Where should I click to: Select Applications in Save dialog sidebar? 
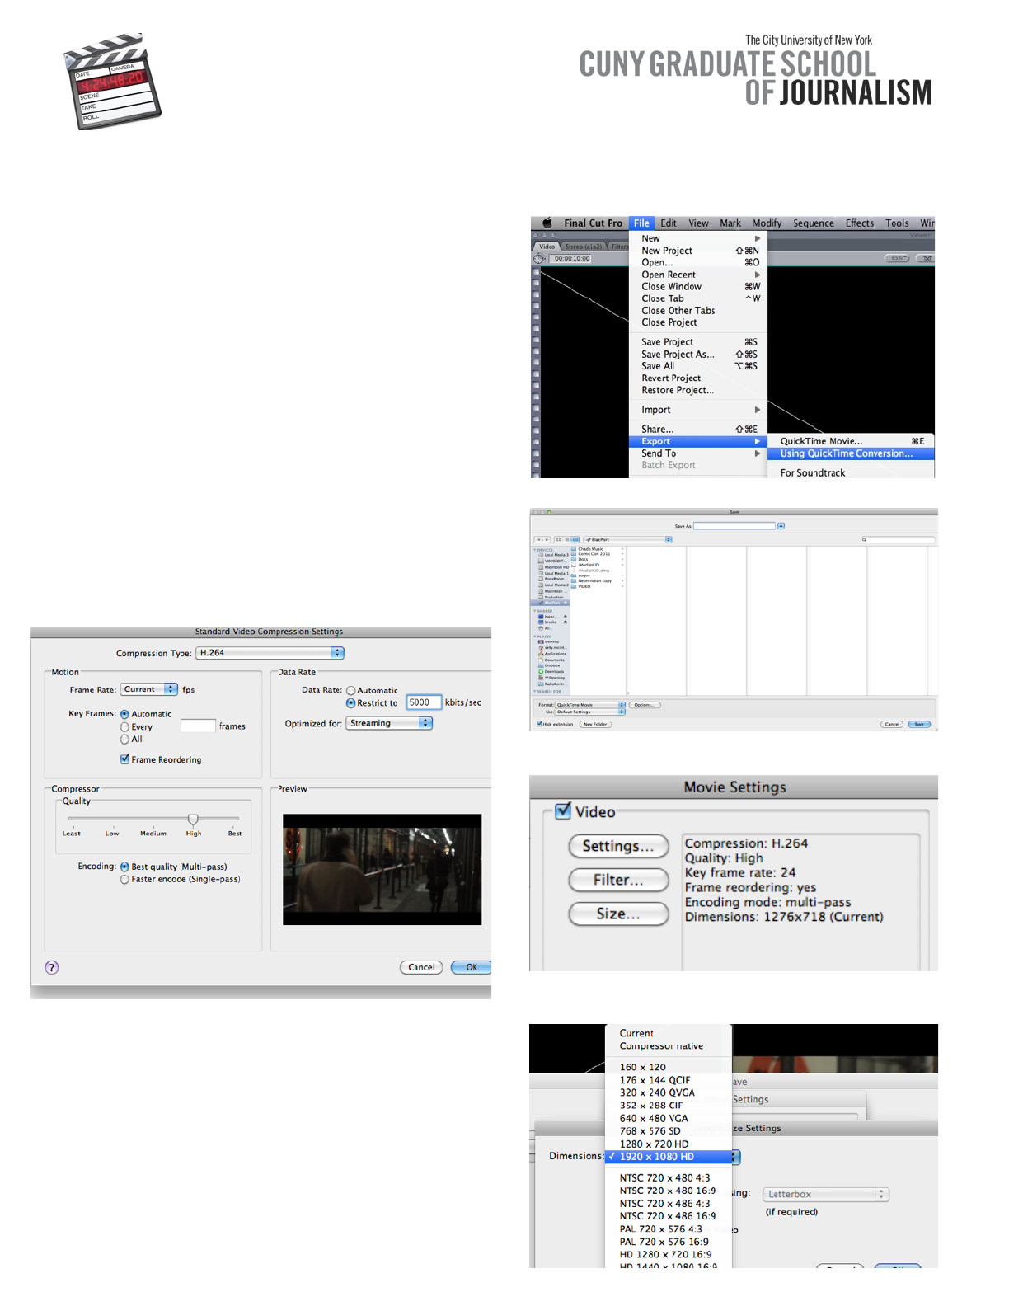(x=552, y=654)
